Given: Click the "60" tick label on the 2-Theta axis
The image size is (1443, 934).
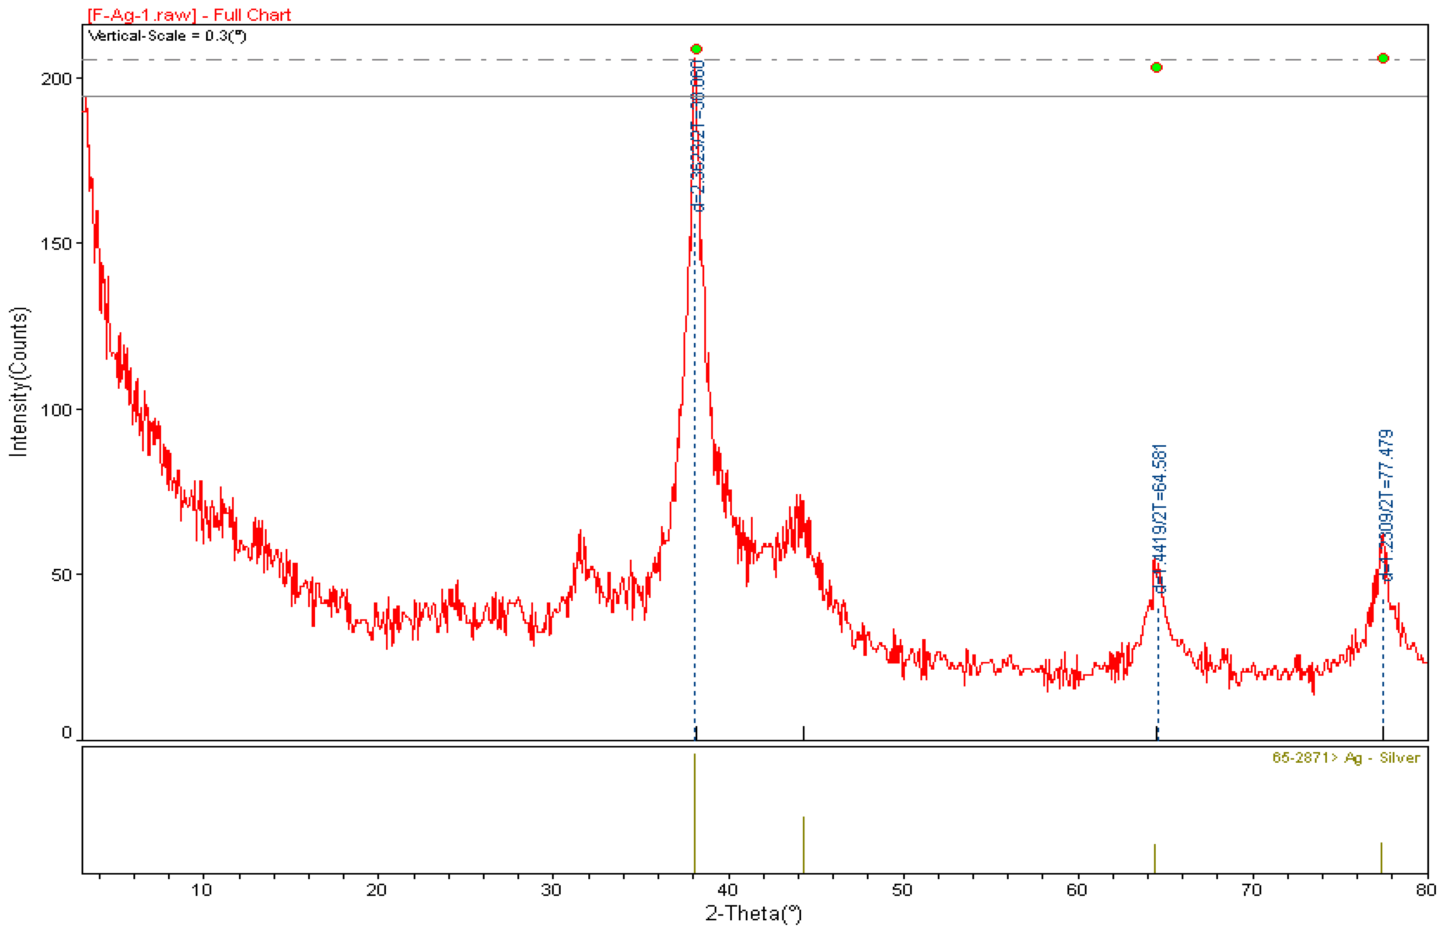Looking at the screenshot, I should (x=1077, y=890).
